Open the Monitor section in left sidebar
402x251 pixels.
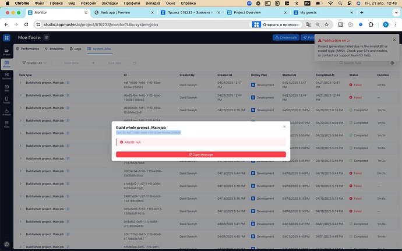point(6,64)
